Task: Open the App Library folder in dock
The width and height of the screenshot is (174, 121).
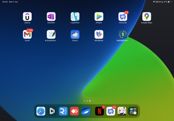Action: tap(133, 111)
